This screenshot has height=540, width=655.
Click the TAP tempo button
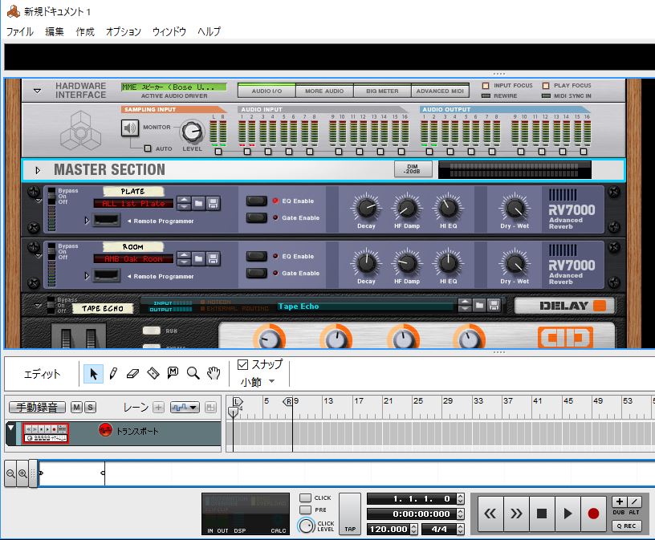click(350, 514)
